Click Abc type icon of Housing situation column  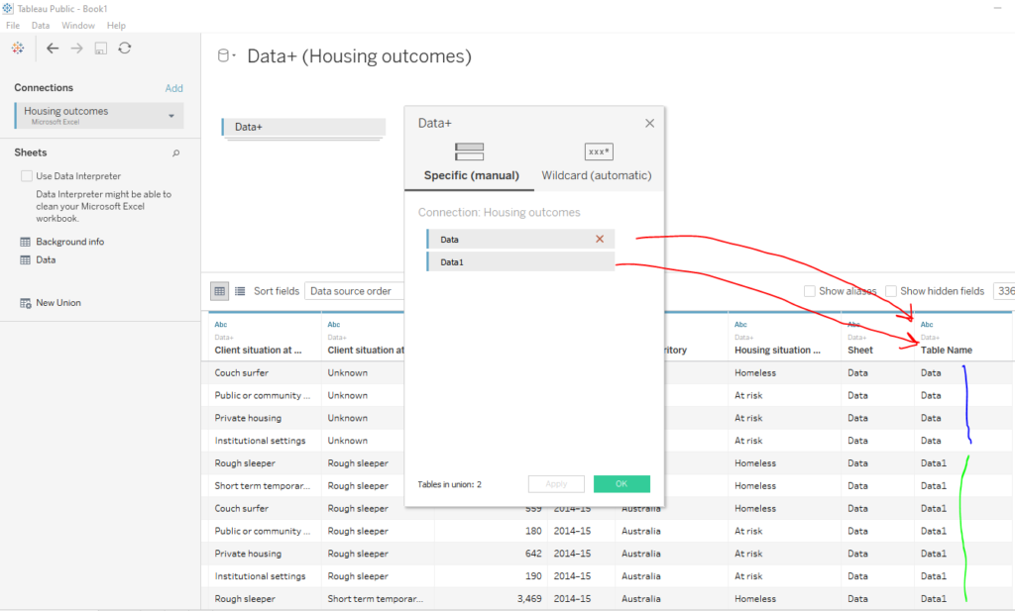740,325
